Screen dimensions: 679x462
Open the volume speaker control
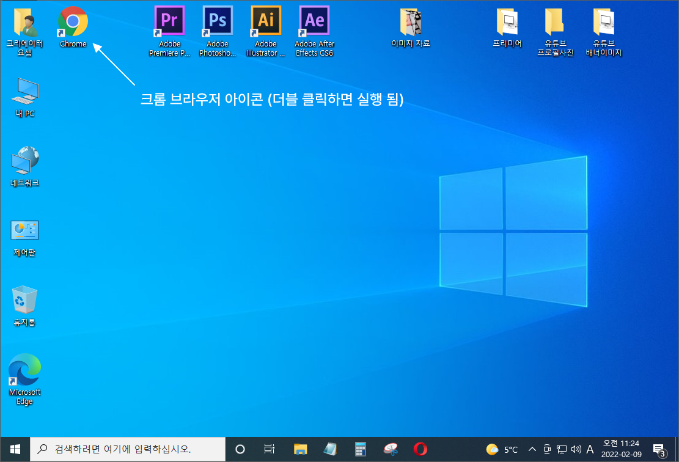[x=576, y=449]
